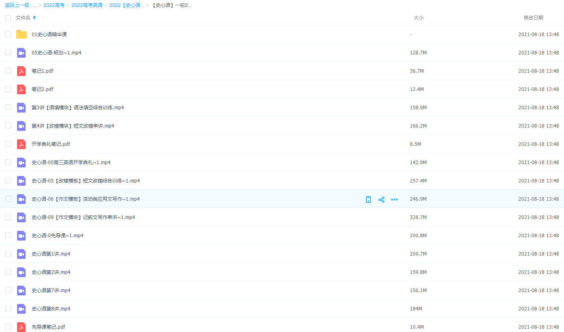564x332 pixels.
Task: Toggle file name sort order arrow
Action: pos(35,18)
